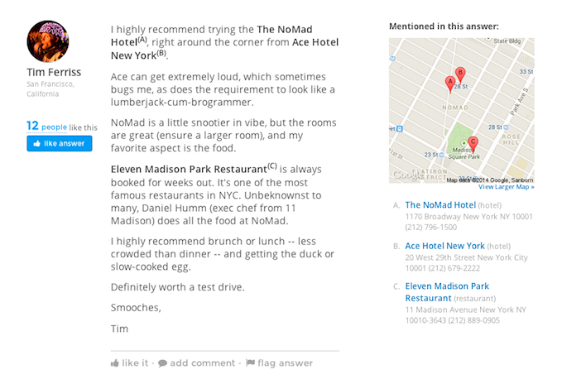The height and width of the screenshot is (389, 562).
Task: Click map marker B pin
Action: (x=461, y=74)
